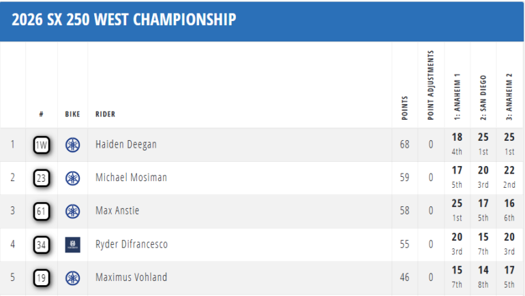Open rider Michael Mosiman's name link
Screen dimensions: 525x296
(131, 178)
